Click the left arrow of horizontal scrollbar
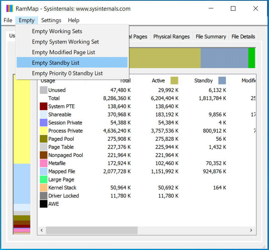The height and width of the screenshot is (250, 269). [x=42, y=230]
